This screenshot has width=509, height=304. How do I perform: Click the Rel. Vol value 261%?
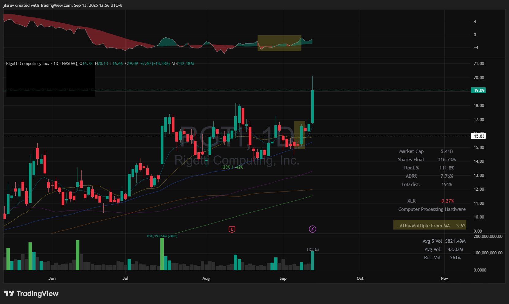[x=455, y=258]
